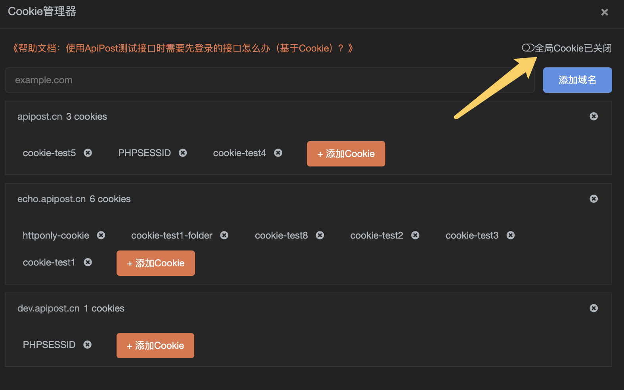Open the cookie-test5 cookie name

tap(49, 153)
